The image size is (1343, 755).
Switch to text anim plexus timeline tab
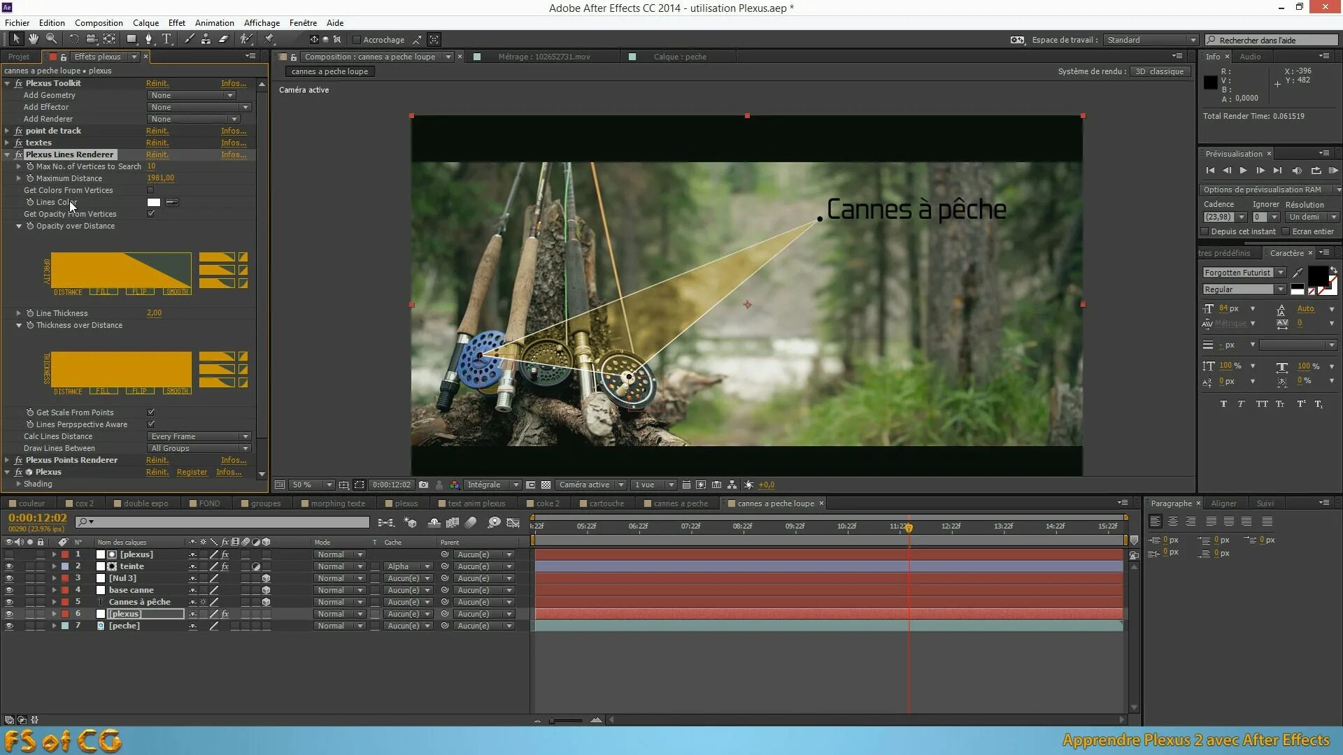tap(476, 503)
